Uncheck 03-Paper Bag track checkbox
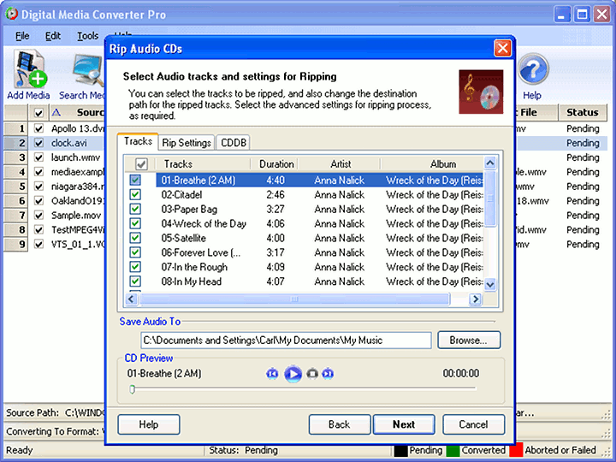The image size is (616, 462). (x=135, y=209)
